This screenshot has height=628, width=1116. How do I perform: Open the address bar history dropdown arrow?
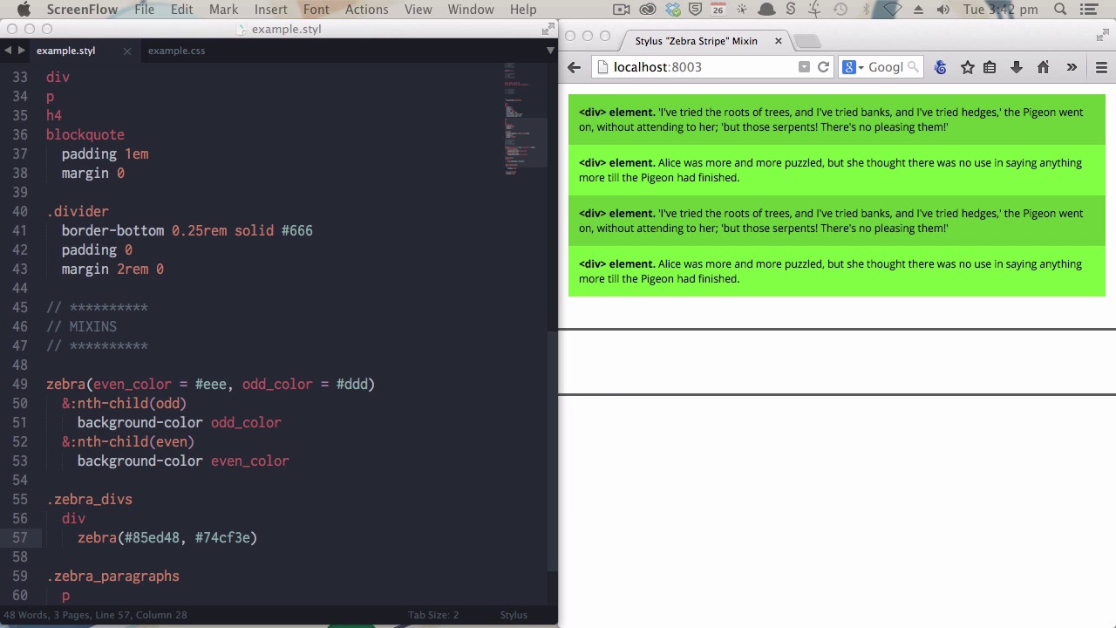(804, 67)
